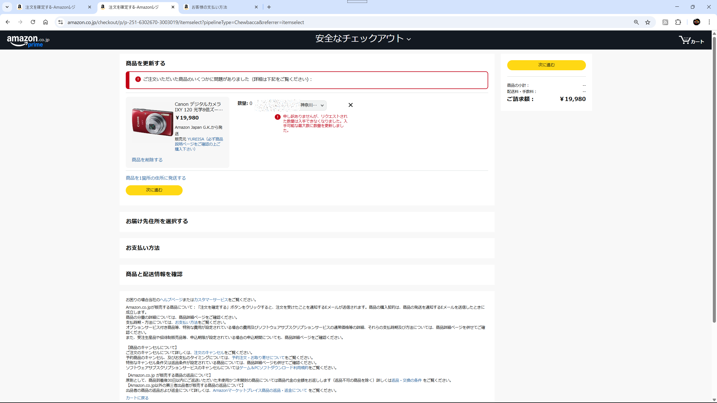Open the site information icon
This screenshot has height=403, width=717.
point(60,22)
